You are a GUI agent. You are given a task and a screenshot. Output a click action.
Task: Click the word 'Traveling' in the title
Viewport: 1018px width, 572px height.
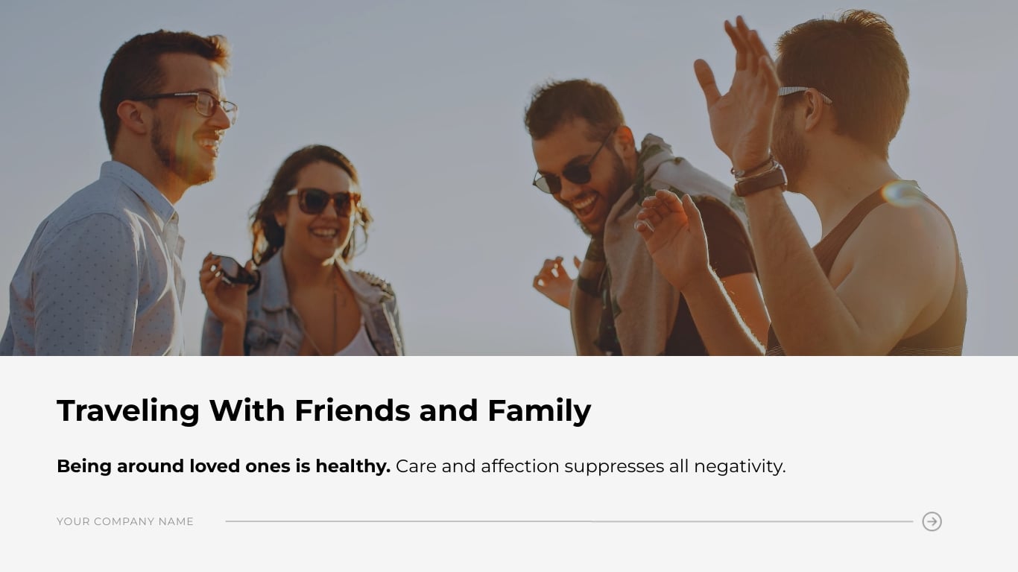point(128,410)
